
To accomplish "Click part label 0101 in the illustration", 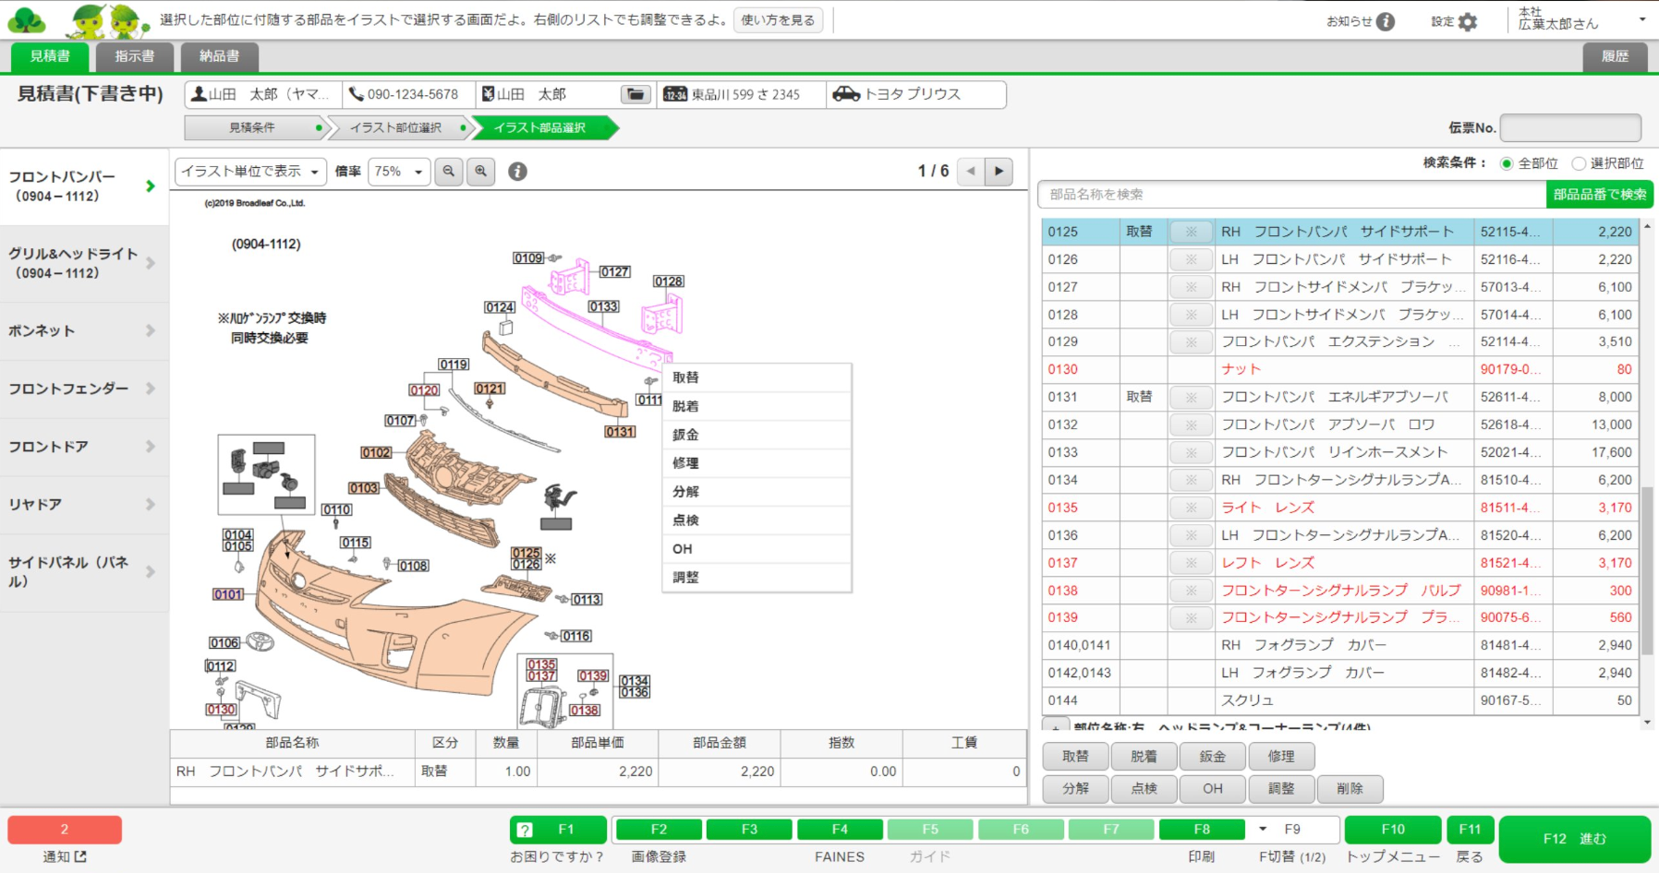I will [x=228, y=594].
